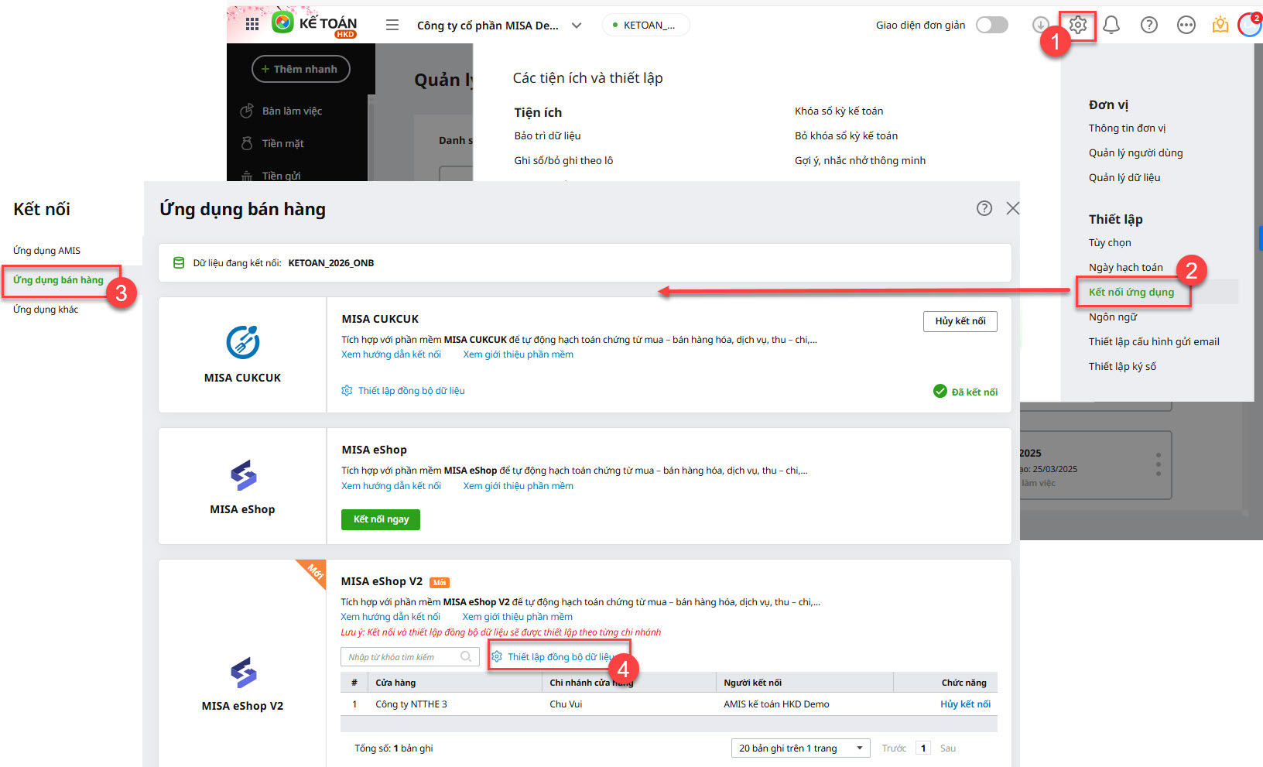Open help question mark in top bar
Image resolution: width=1263 pixels, height=767 pixels.
point(1149,26)
